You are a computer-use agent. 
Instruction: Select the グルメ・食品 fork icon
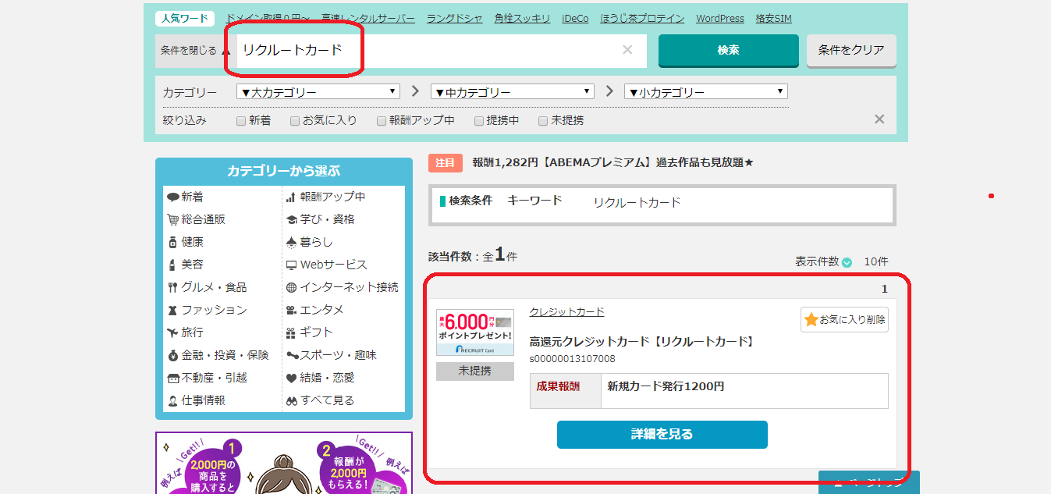point(173,288)
